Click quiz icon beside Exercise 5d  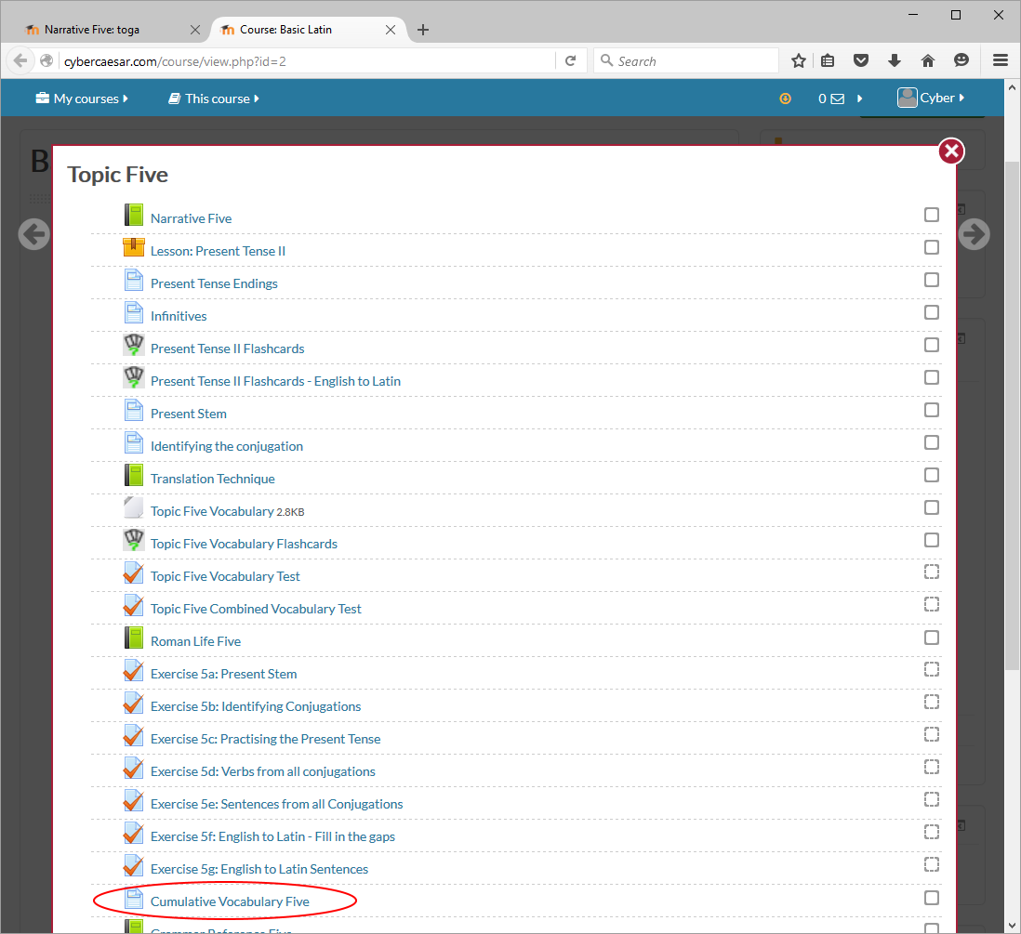(x=134, y=768)
